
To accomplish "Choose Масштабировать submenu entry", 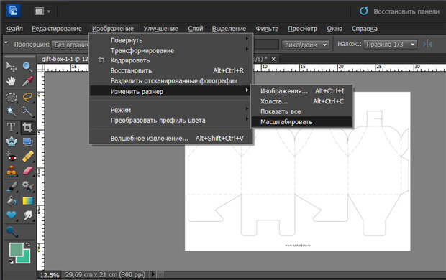I will click(x=302, y=122).
